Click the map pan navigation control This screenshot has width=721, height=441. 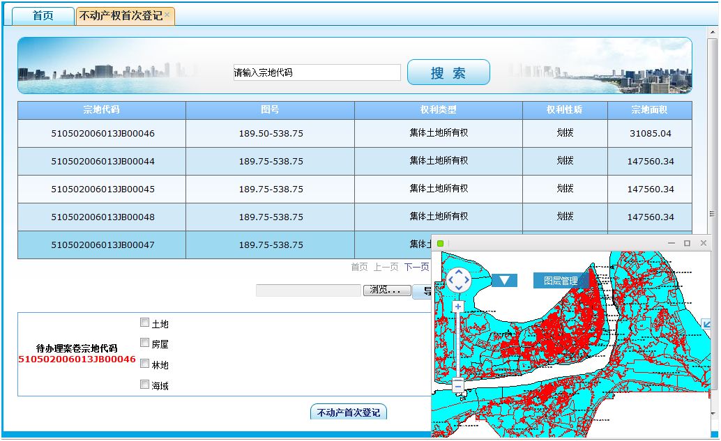tap(458, 280)
